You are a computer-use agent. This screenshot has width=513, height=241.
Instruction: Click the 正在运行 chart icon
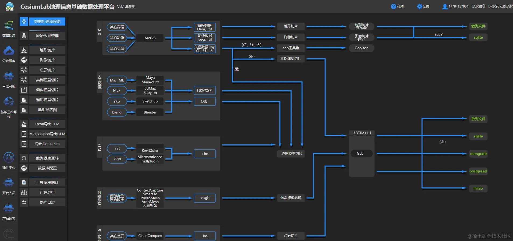(24, 192)
